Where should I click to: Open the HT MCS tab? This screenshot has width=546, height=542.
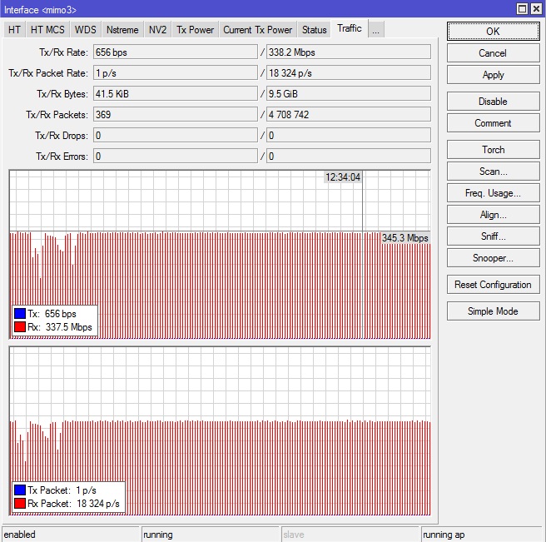point(47,30)
